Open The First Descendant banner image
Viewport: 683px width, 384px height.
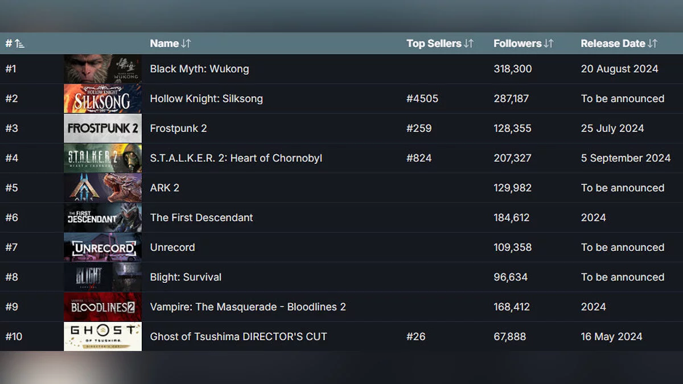point(102,217)
